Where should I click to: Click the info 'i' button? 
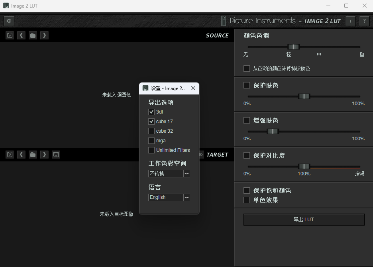click(350, 21)
